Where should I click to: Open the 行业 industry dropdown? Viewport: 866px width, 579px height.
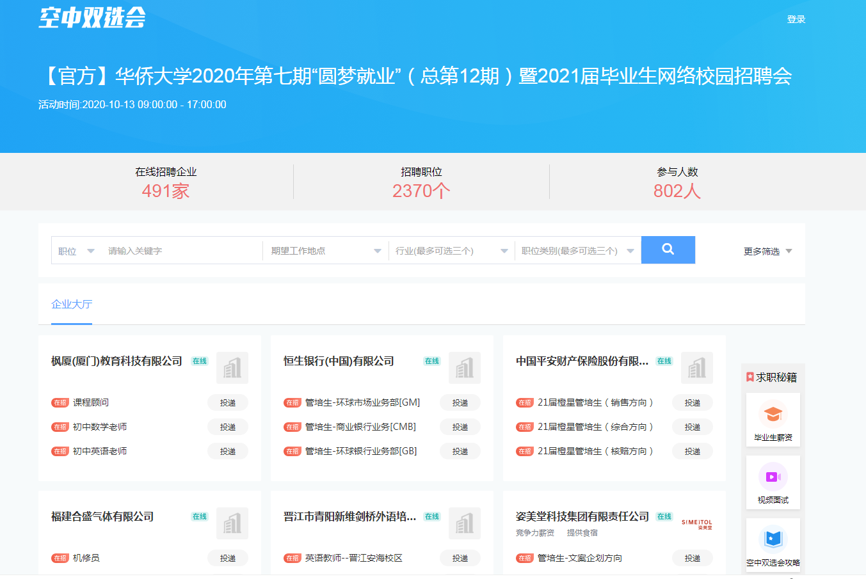[451, 251]
